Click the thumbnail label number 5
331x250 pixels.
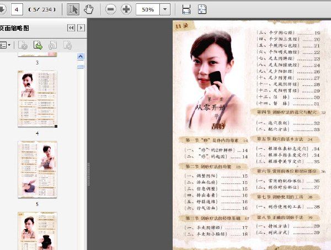pyautogui.click(x=37, y=204)
